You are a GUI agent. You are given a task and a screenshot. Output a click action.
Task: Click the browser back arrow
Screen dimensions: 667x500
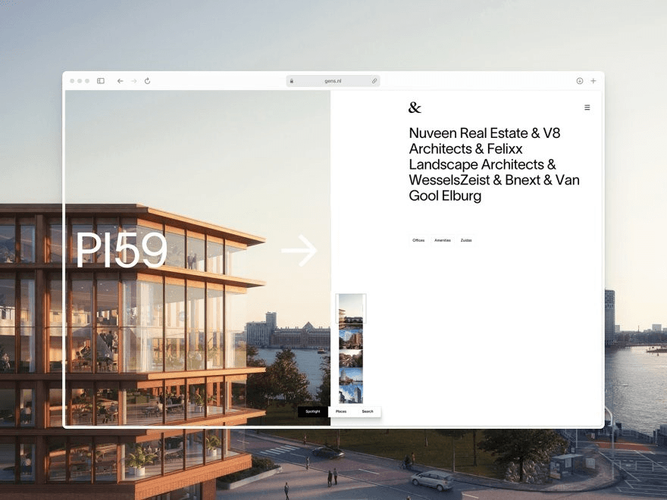pyautogui.click(x=120, y=80)
